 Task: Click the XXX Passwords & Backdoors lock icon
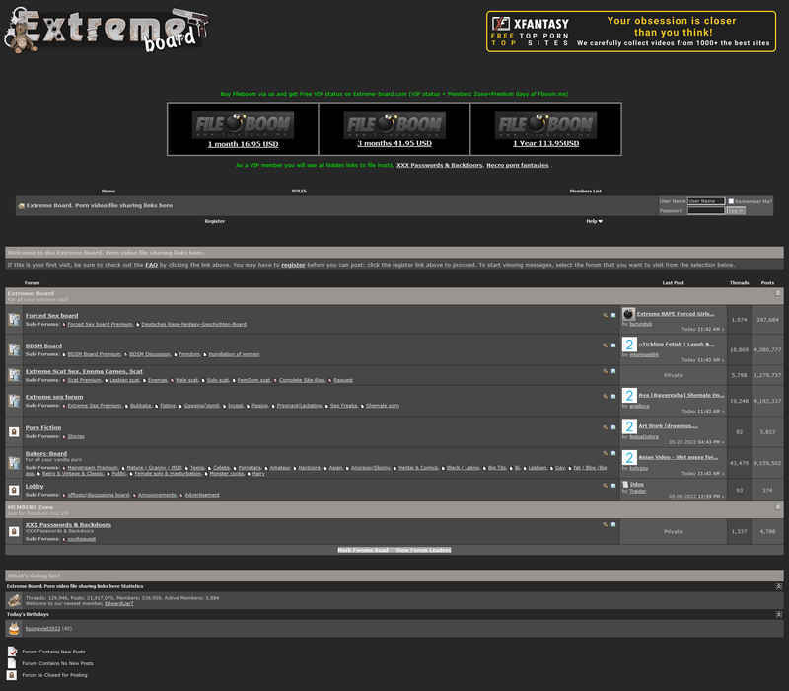(x=14, y=531)
